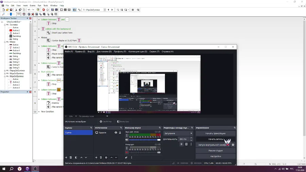Open a file using the folder toolbar icon

click(x=7, y=10)
